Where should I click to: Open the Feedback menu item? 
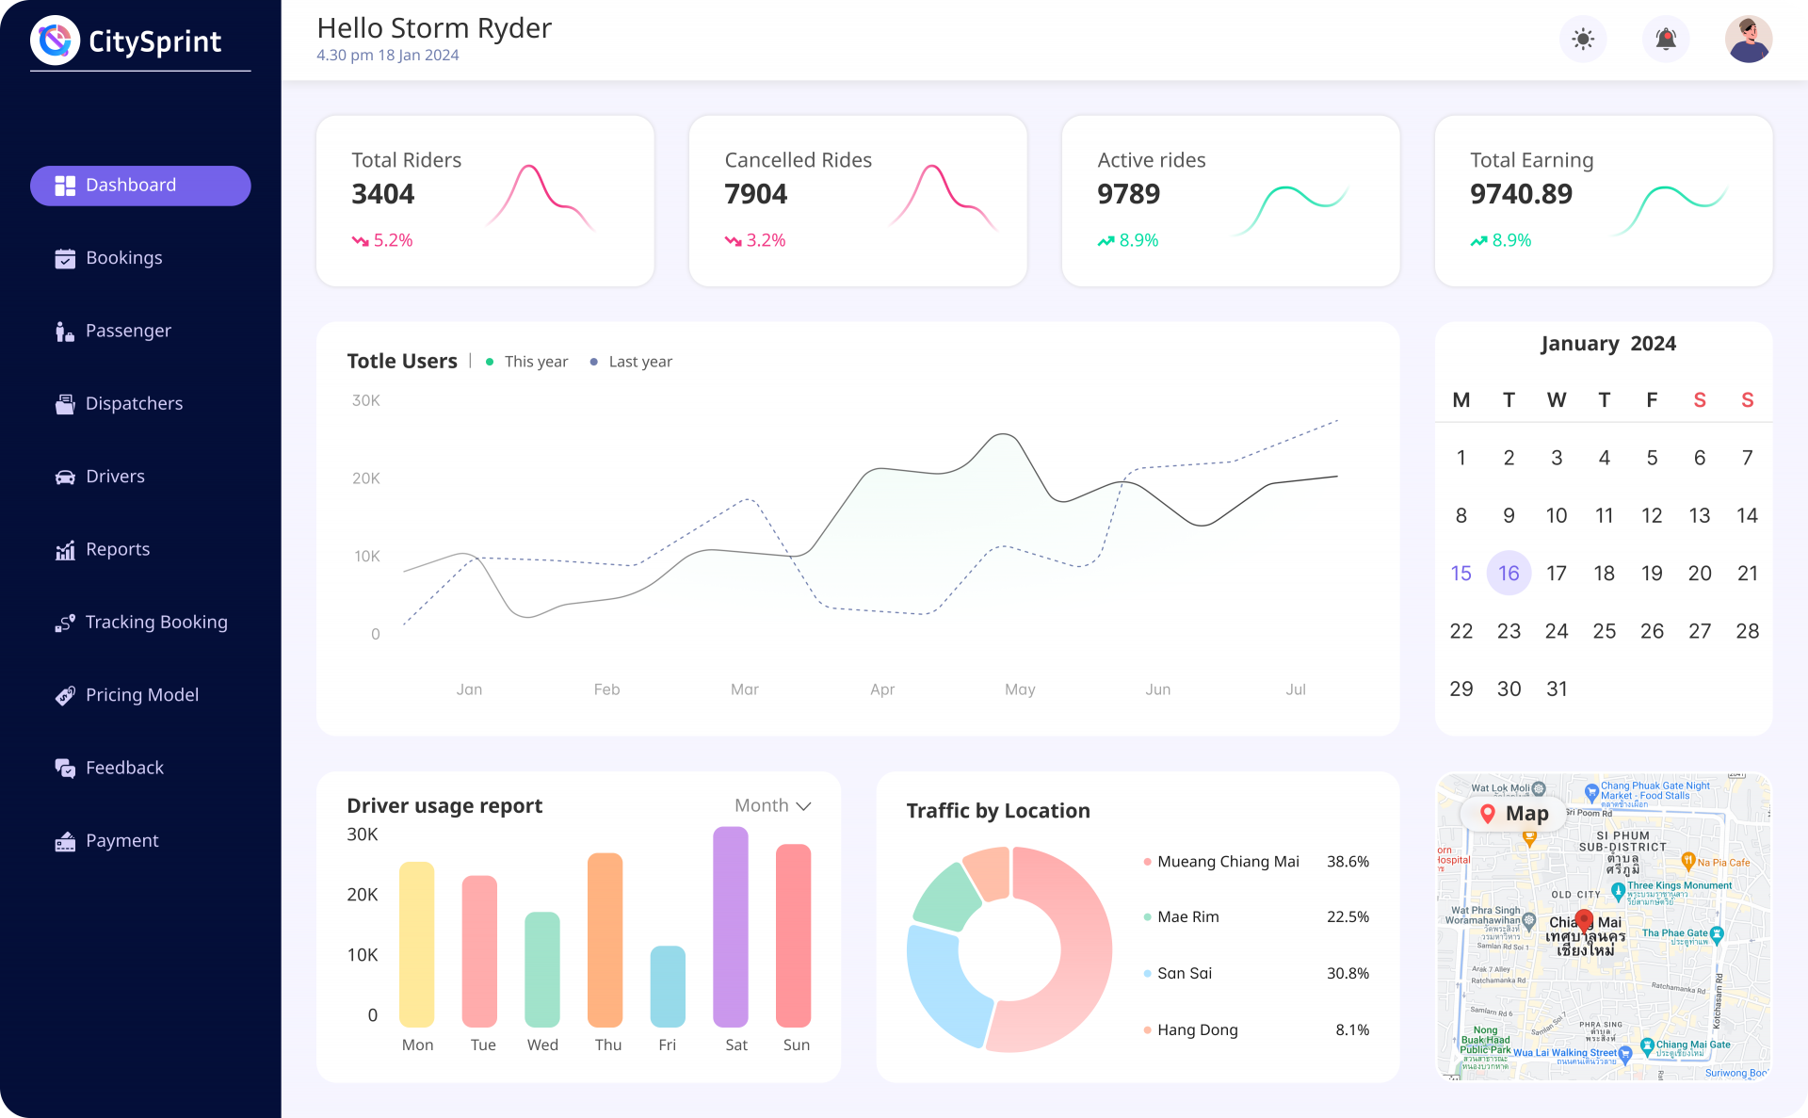(x=124, y=768)
